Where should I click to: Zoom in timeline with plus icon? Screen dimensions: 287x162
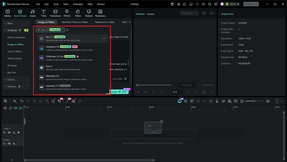[x=268, y=101]
